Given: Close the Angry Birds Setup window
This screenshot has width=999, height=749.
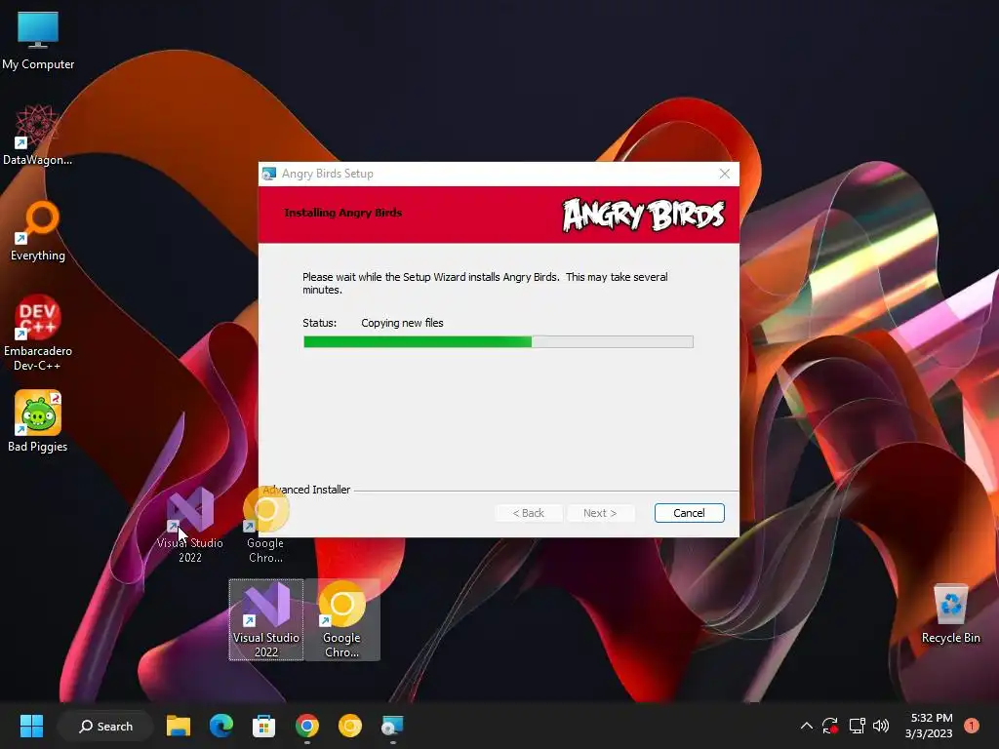Looking at the screenshot, I should click(x=725, y=174).
